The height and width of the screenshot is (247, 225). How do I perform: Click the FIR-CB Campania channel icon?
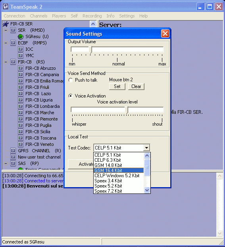[x=21, y=75]
